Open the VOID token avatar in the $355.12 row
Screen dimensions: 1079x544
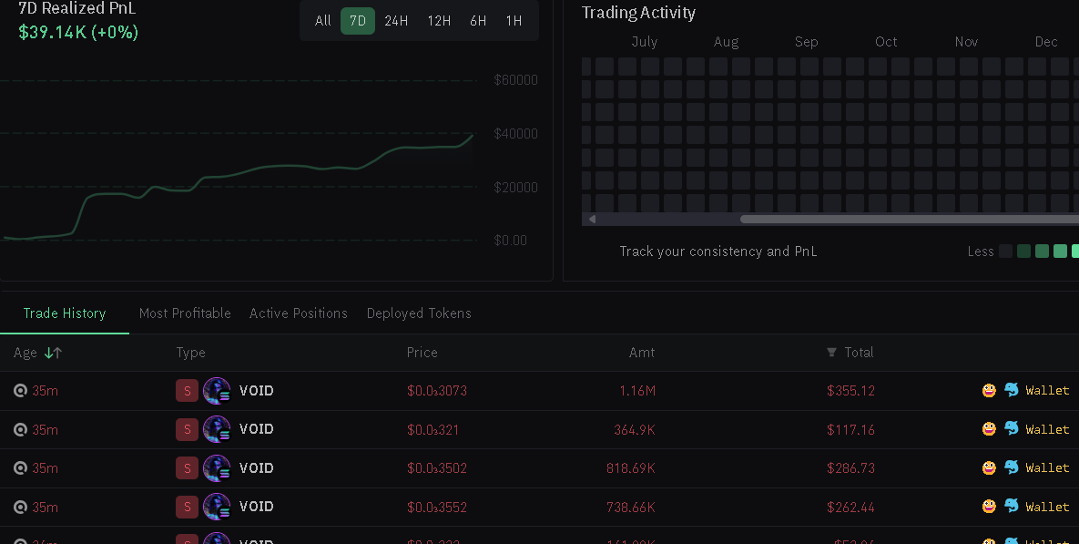tap(217, 390)
